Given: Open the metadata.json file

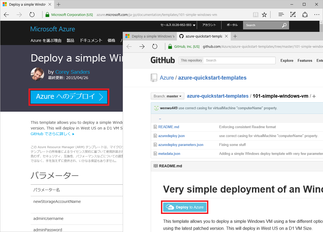Looking at the screenshot, I should 169,153.
